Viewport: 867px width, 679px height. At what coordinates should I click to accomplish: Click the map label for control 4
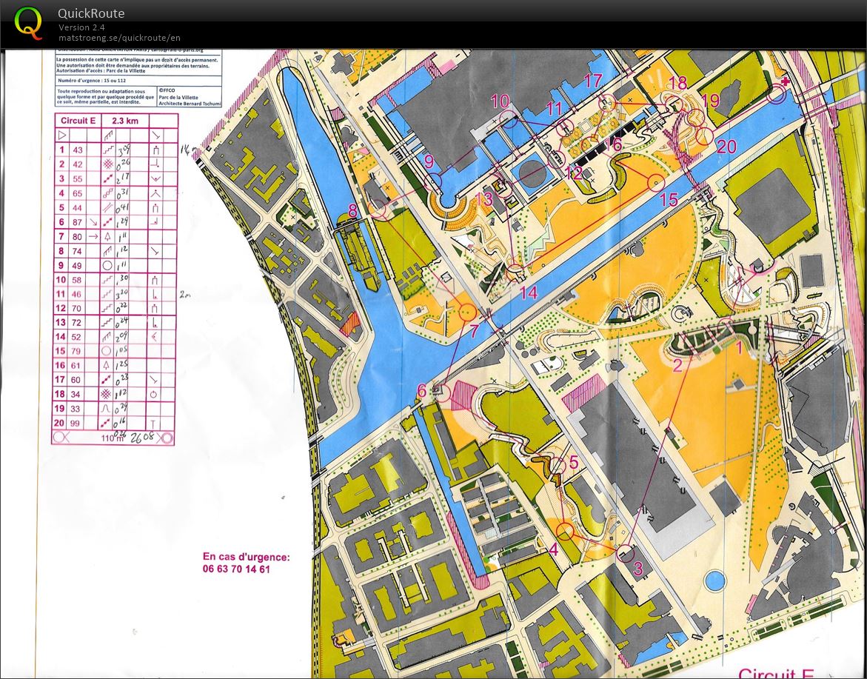(554, 549)
